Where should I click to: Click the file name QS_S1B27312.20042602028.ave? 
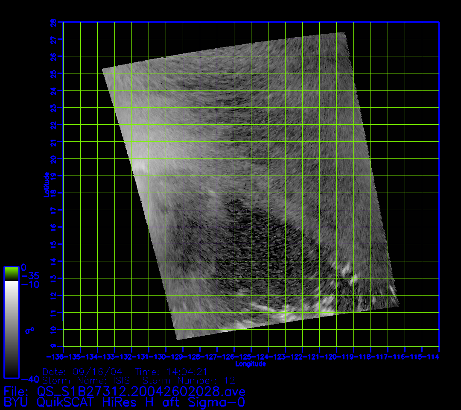click(x=141, y=391)
